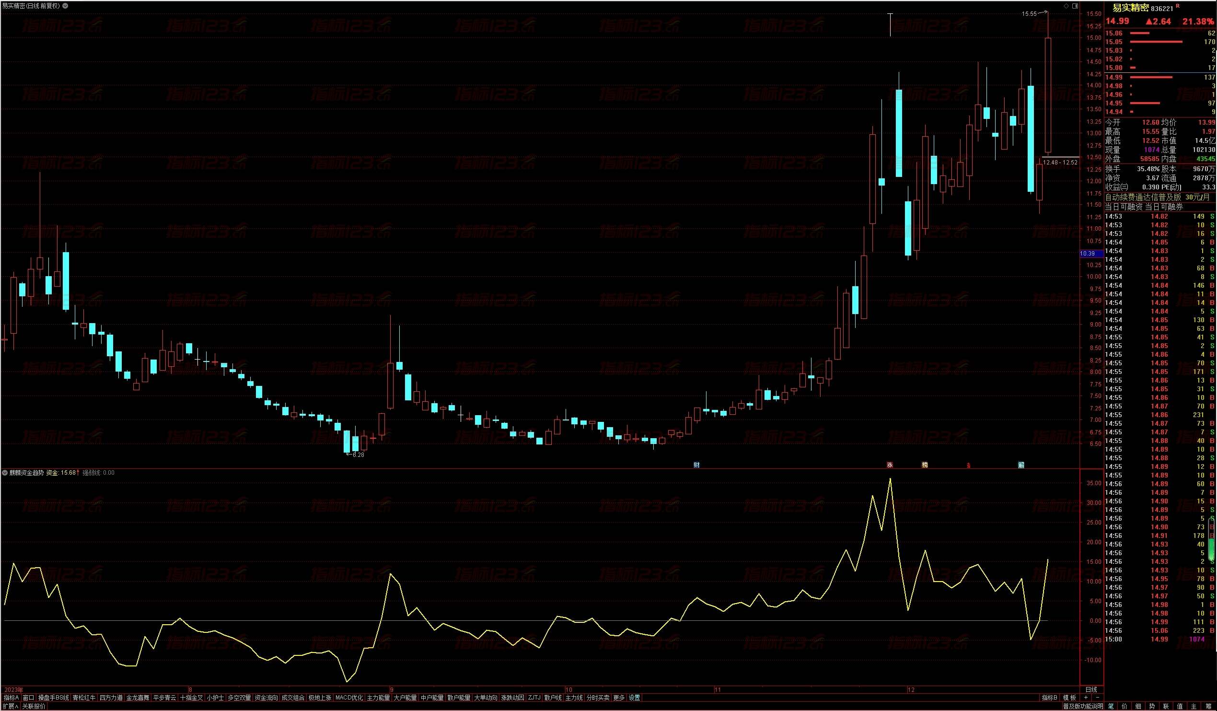Choose the 成交组合 indicator
This screenshot has width=1217, height=711.
tap(293, 698)
